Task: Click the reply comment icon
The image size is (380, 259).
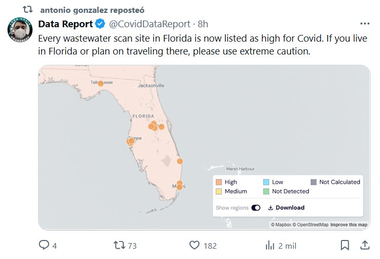Action: [x=45, y=245]
